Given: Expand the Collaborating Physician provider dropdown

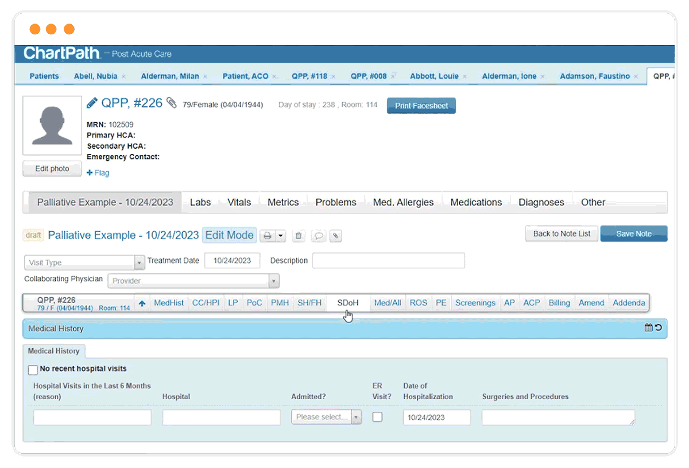Looking at the screenshot, I should coord(274,281).
